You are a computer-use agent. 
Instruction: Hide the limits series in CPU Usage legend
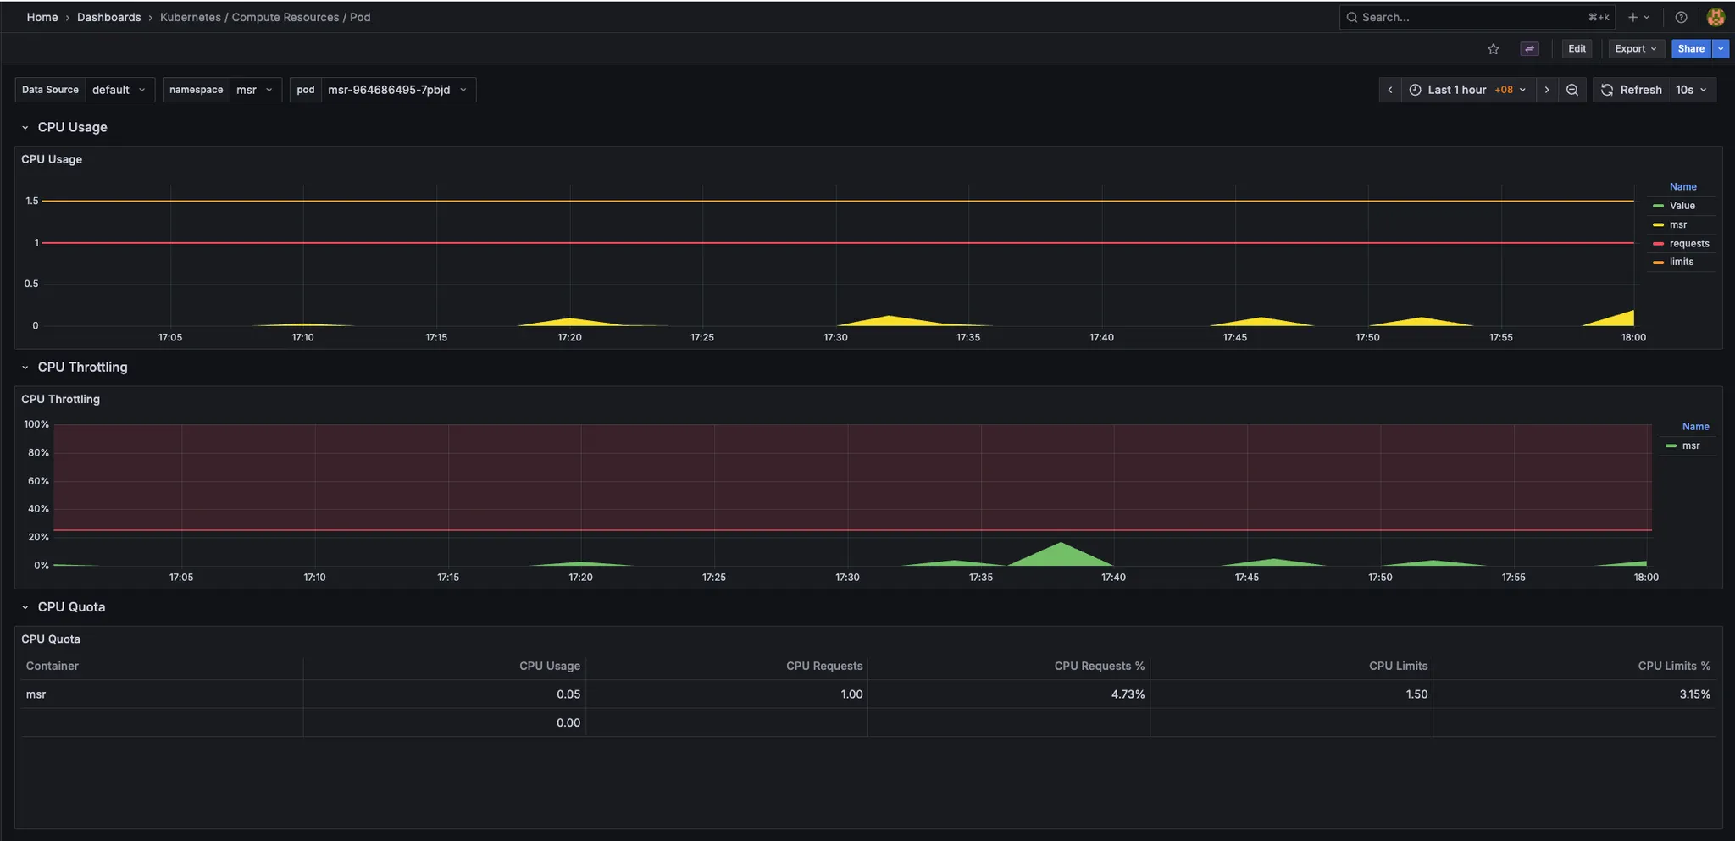tap(1682, 262)
